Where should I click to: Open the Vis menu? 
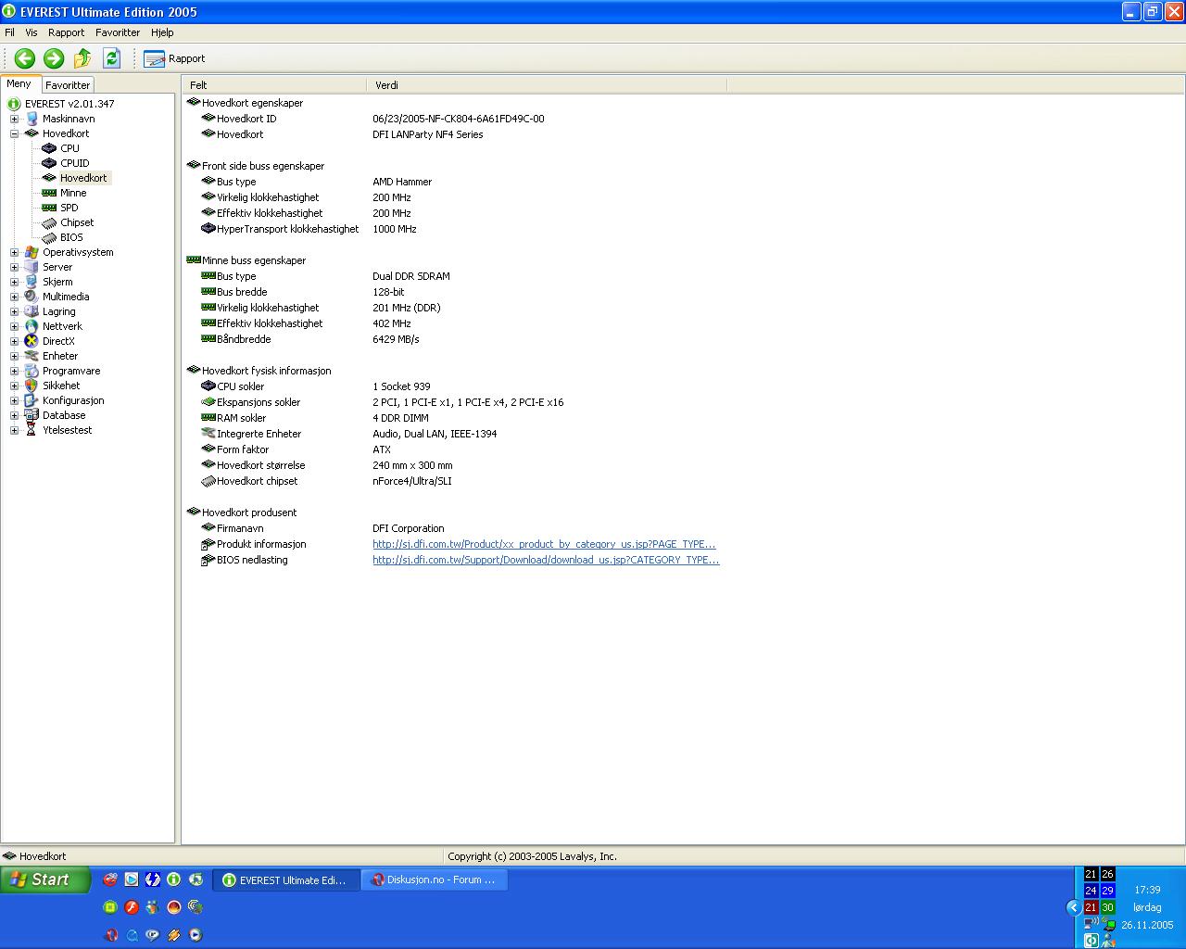[32, 32]
